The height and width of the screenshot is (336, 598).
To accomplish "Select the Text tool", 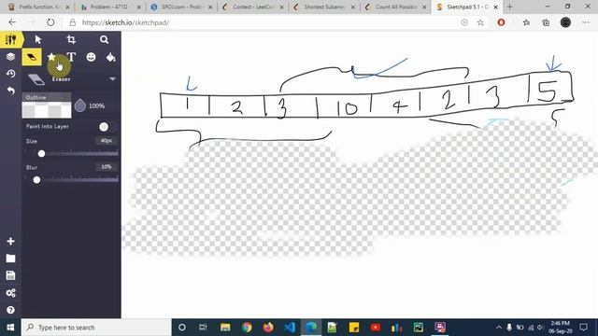I will tap(71, 57).
